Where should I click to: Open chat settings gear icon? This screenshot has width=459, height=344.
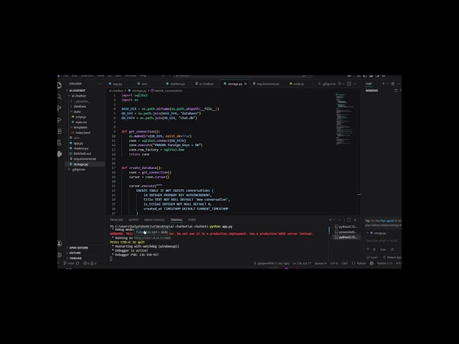[393, 84]
